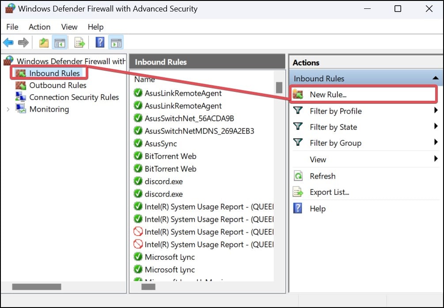Go up one level using folder icon
This screenshot has width=444, height=308.
44,43
